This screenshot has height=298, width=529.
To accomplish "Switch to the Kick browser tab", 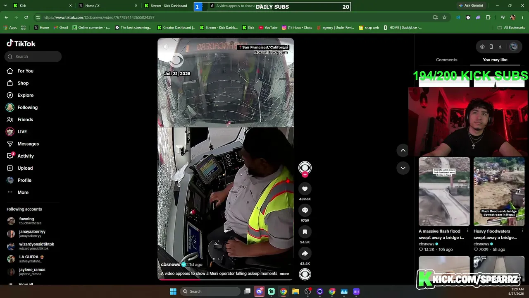I will (x=42, y=6).
